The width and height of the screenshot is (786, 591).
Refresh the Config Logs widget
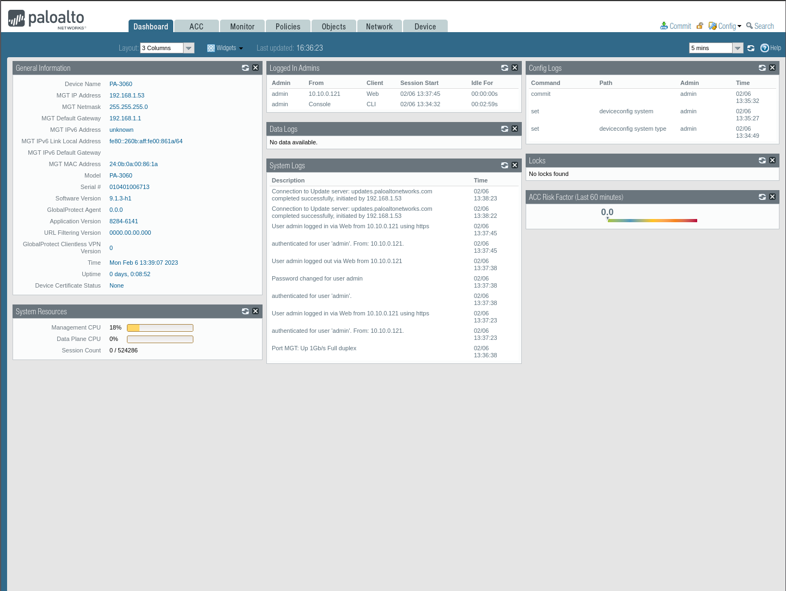[762, 68]
